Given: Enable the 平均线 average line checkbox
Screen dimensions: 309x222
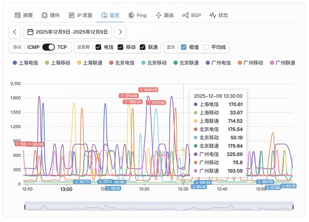Looking at the screenshot, I should (x=206, y=47).
